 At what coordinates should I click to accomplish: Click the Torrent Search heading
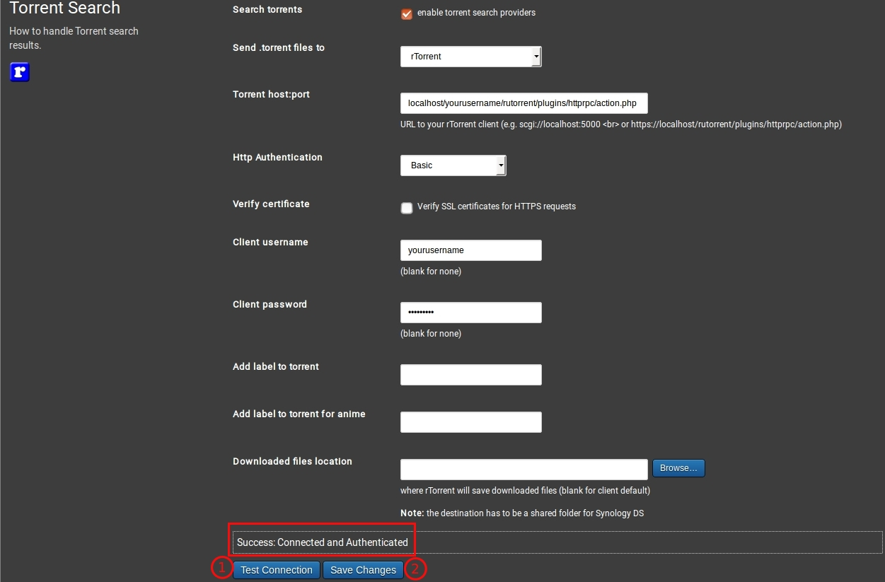click(x=64, y=9)
